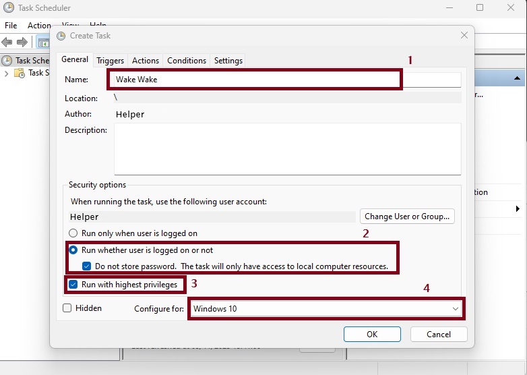This screenshot has height=375, width=527.
Task: Open the actions pane submenu arrow
Action: pos(518,208)
